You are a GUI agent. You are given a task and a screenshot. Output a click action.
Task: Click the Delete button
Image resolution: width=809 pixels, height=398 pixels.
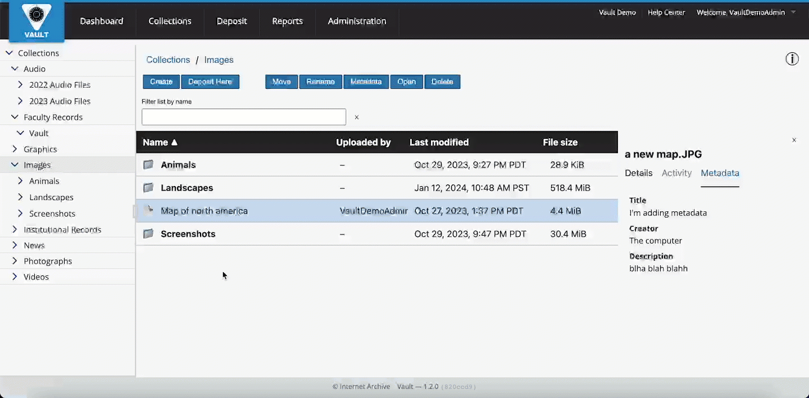(x=442, y=82)
